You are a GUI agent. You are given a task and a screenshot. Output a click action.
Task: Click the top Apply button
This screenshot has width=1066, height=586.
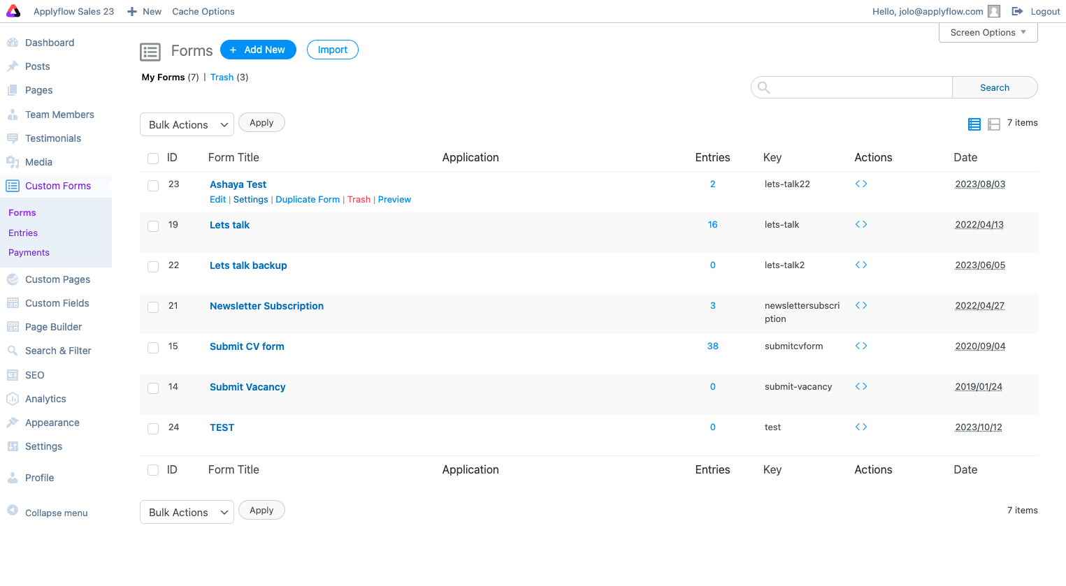click(x=261, y=122)
